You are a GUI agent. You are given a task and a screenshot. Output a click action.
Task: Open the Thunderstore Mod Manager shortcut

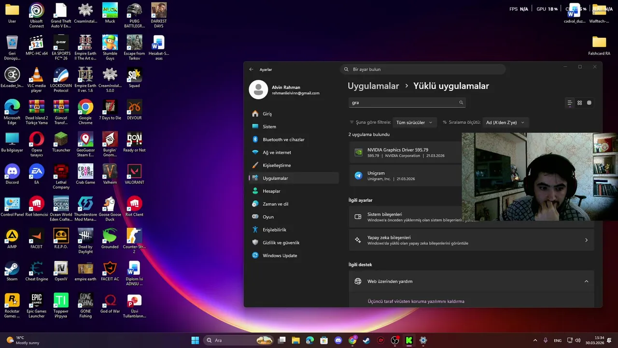85,209
